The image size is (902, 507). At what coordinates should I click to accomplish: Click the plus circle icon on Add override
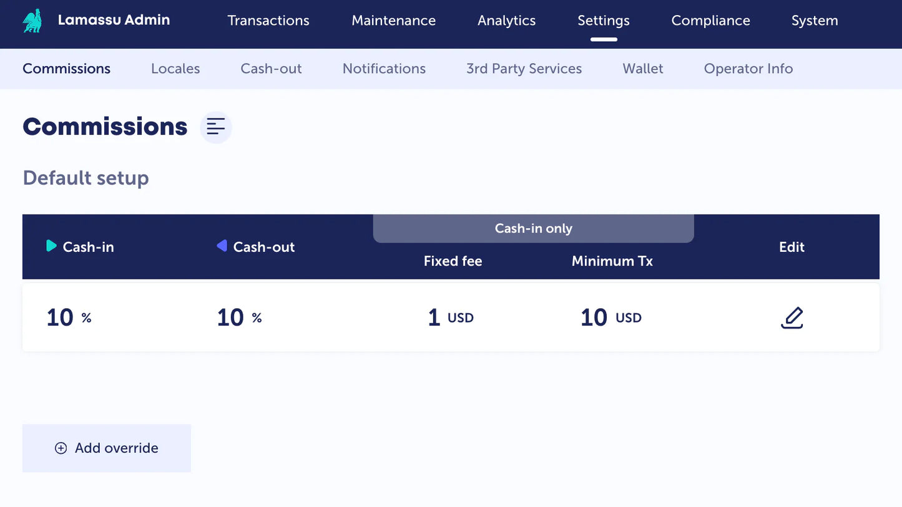61,448
